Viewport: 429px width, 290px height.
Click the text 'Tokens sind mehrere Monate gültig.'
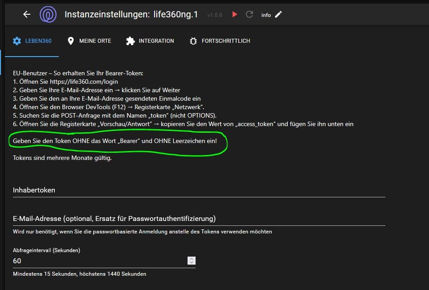(x=62, y=158)
